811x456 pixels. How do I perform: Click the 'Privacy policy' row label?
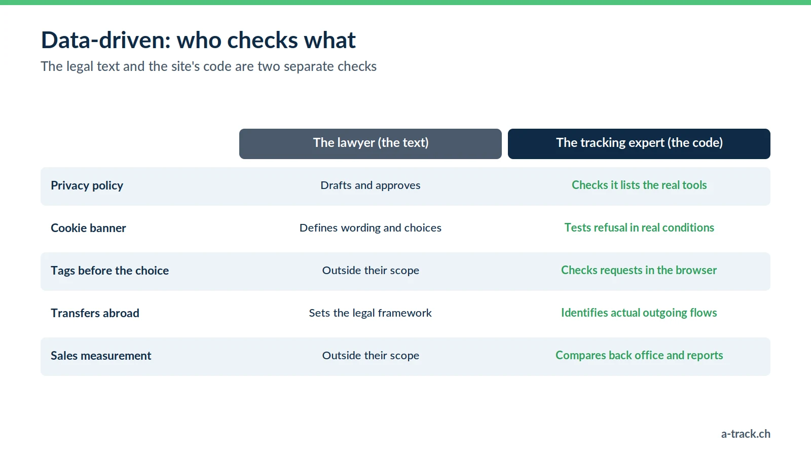click(87, 185)
